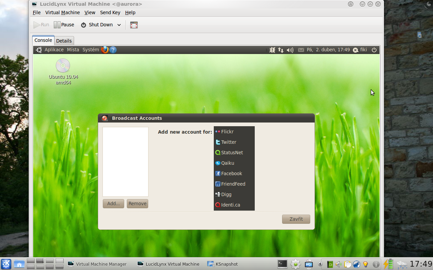Click the Pause button in toolbar
433x270 pixels.
click(64, 25)
